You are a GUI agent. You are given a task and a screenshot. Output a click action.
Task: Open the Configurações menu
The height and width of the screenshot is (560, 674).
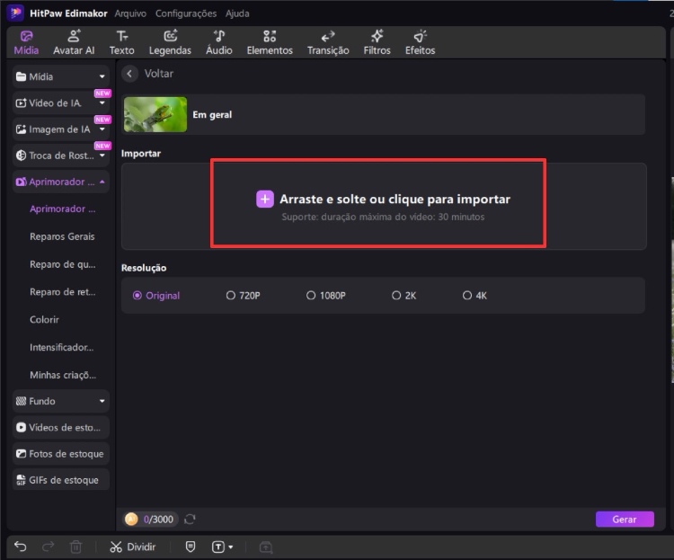(x=186, y=13)
